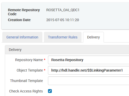Click the Thumbnail Template label

[26, 81]
